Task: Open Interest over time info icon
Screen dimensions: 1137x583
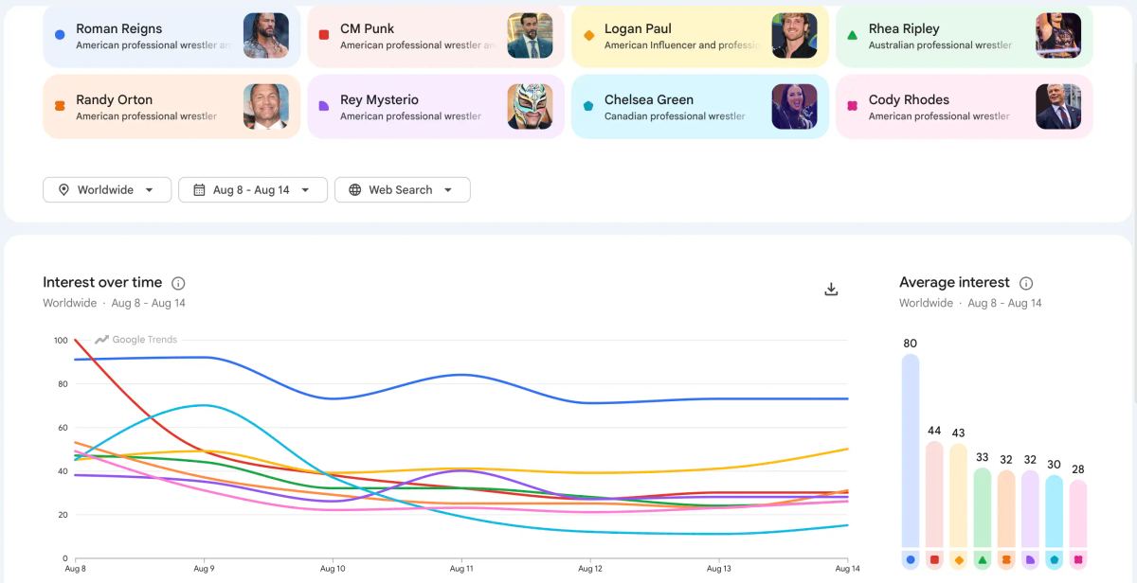Action: (178, 283)
